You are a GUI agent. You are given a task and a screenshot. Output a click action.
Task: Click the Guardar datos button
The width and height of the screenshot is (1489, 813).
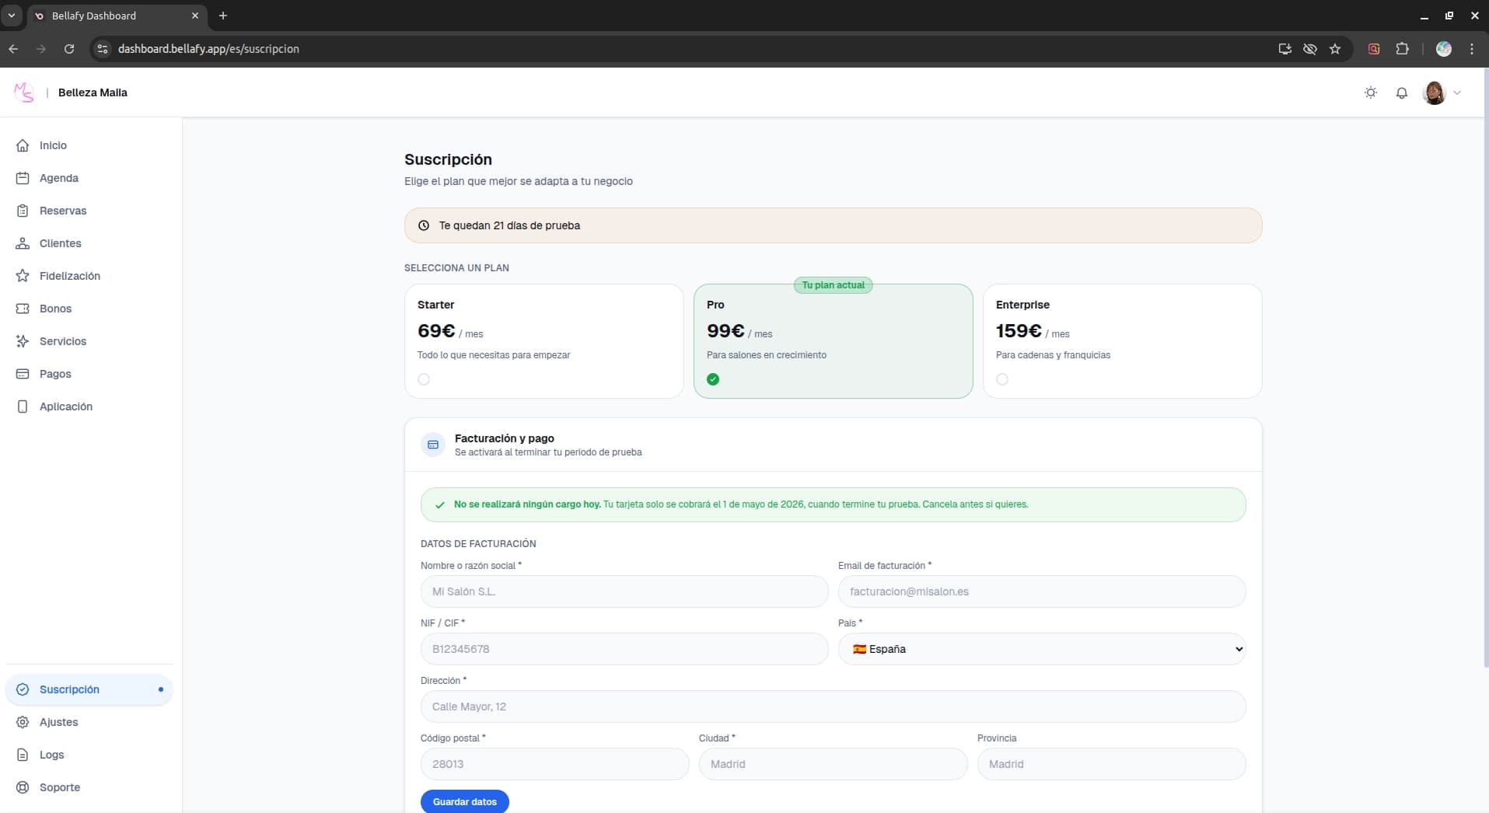click(464, 801)
